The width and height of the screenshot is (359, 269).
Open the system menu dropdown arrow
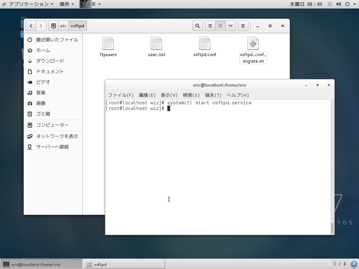[354, 4]
